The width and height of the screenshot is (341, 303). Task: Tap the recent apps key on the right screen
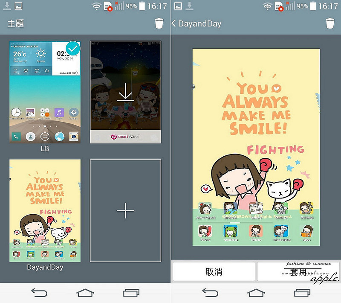(302, 293)
